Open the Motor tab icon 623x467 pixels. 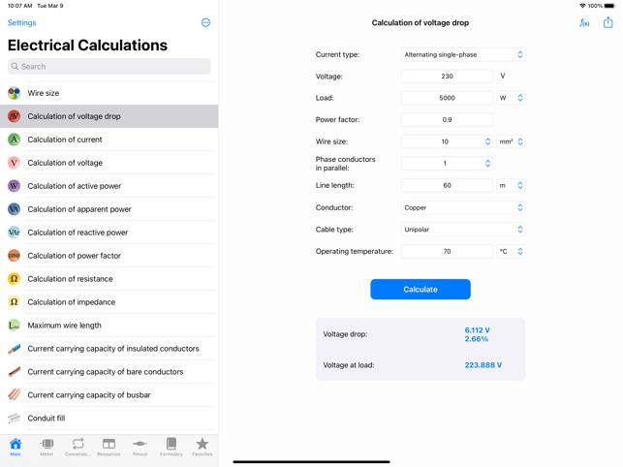[x=47, y=447]
